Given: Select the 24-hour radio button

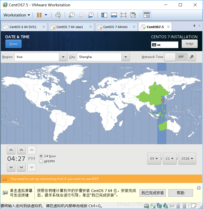Looking at the screenshot, I should point(41,156).
